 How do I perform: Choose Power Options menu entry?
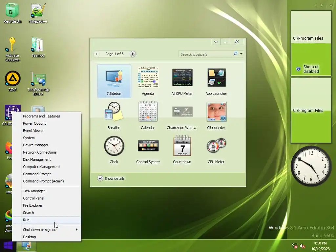pyautogui.click(x=47, y=123)
